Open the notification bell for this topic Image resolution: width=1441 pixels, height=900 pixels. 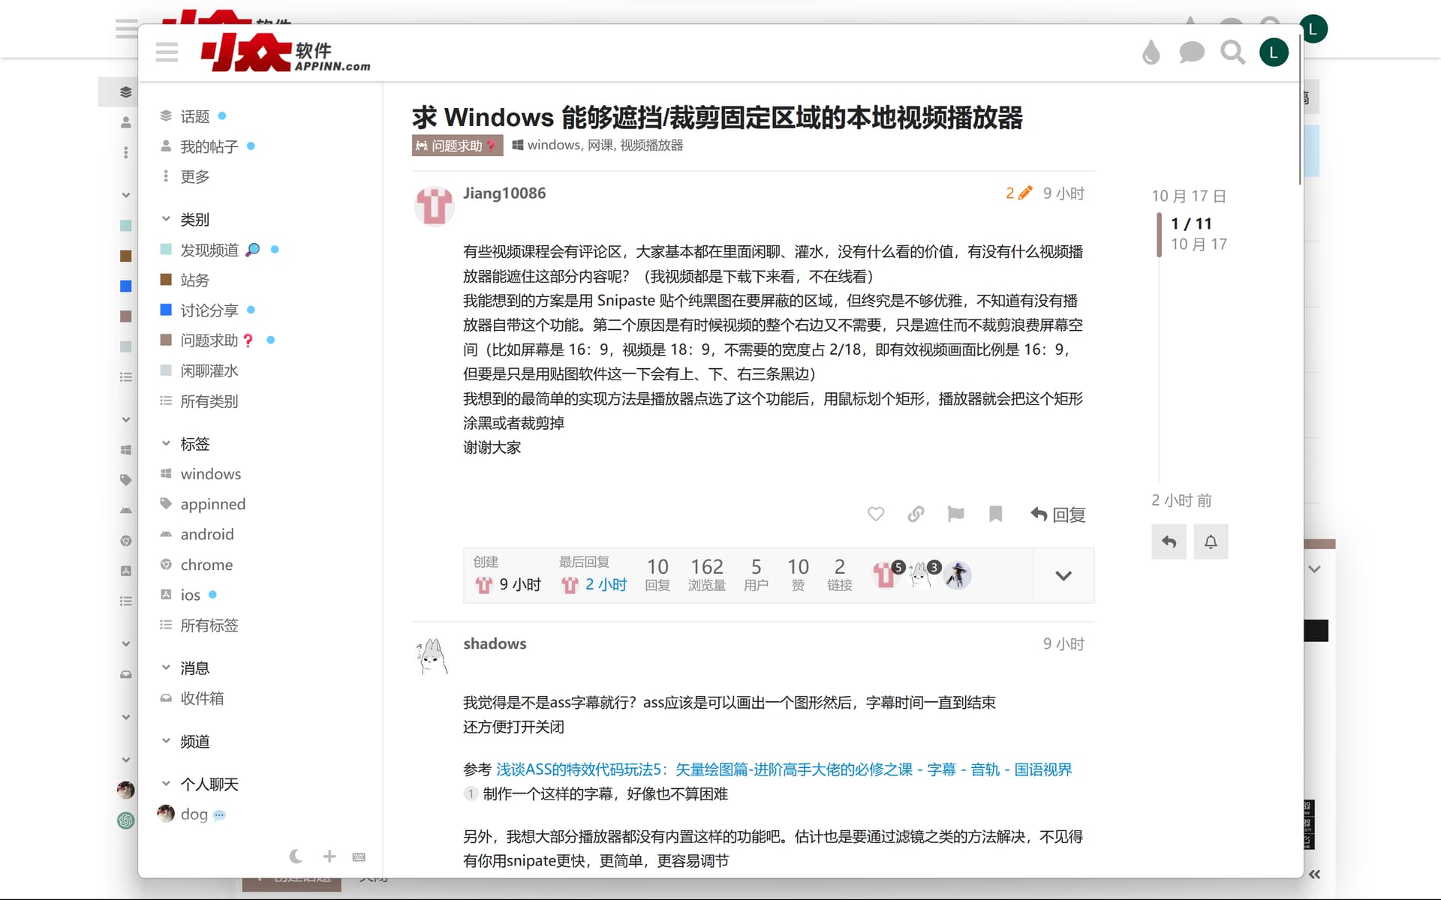pyautogui.click(x=1210, y=541)
